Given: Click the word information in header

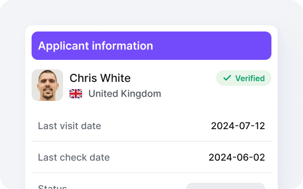Looking at the screenshot, I should [123, 46].
